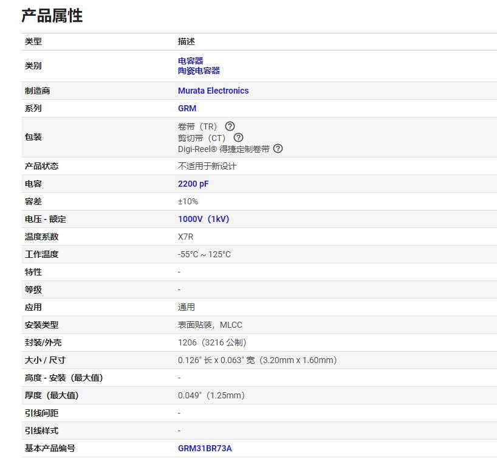Open the 电容器 category link
Screen dimensions: 497x461
coord(190,60)
